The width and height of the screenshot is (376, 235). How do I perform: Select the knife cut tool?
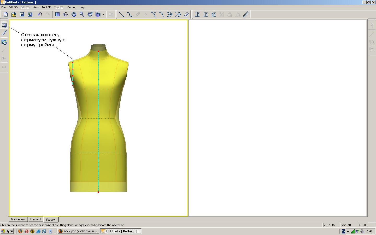pos(4,33)
